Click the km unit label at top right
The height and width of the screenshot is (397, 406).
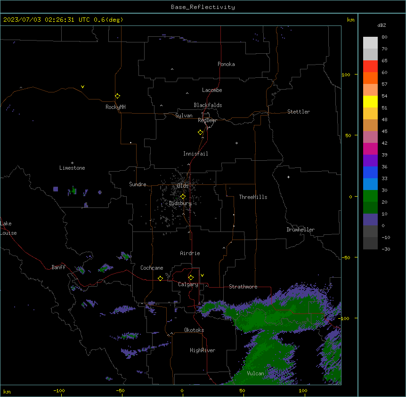click(350, 20)
